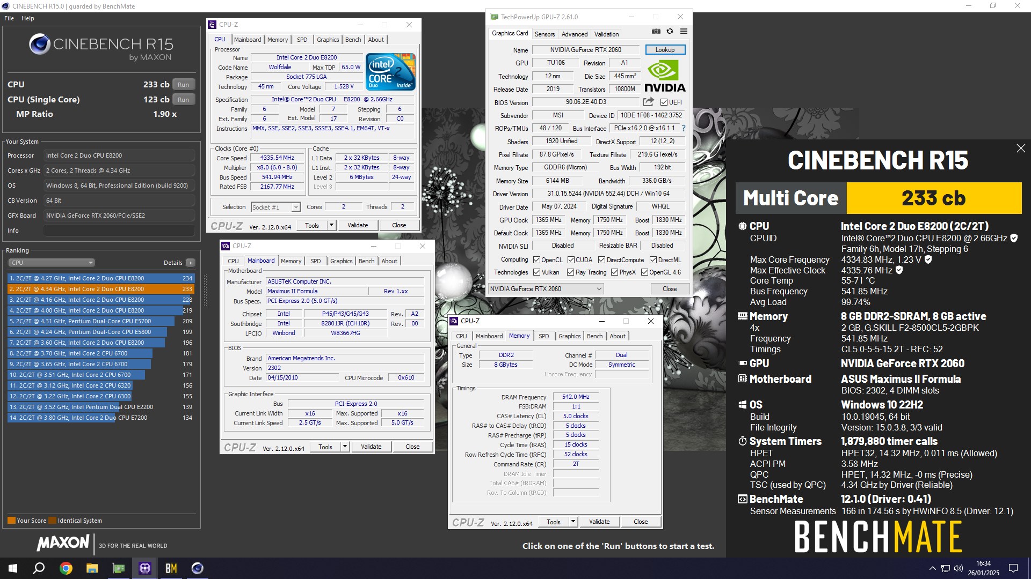Click the Your Score orange swatch
Viewport: 1031px width, 579px height.
tap(11, 521)
